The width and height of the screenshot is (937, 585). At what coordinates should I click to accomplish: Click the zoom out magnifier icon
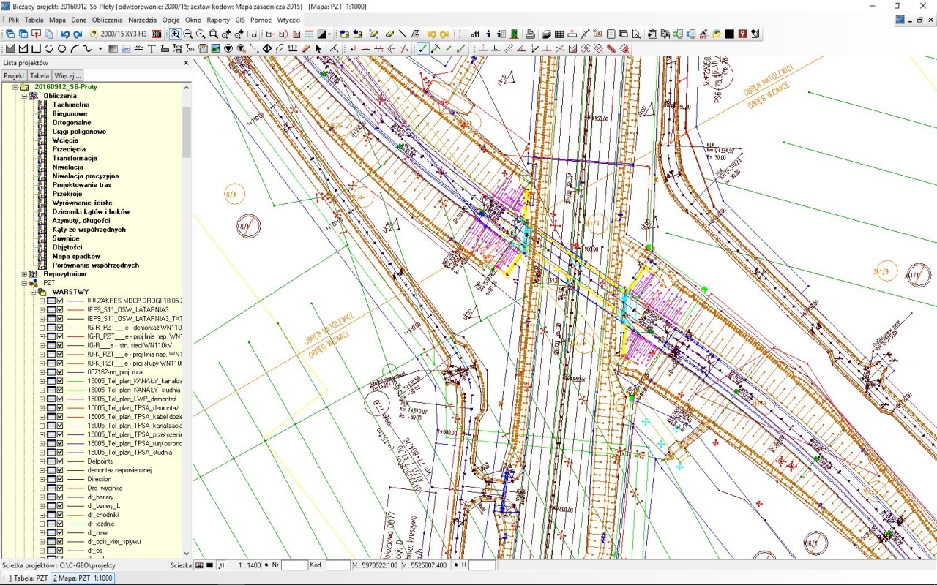pyautogui.click(x=188, y=34)
